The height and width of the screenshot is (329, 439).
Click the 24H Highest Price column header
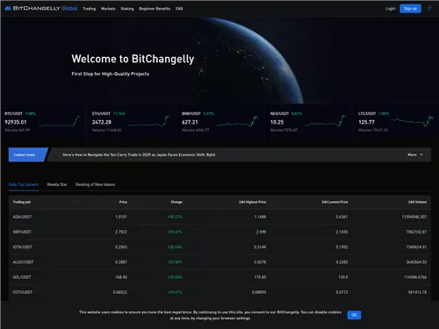click(252, 202)
